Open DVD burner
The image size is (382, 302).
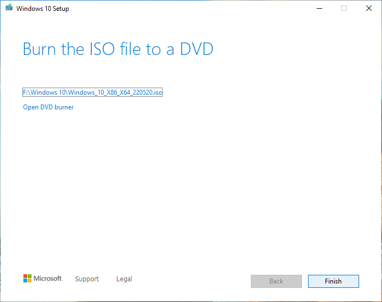[48, 107]
